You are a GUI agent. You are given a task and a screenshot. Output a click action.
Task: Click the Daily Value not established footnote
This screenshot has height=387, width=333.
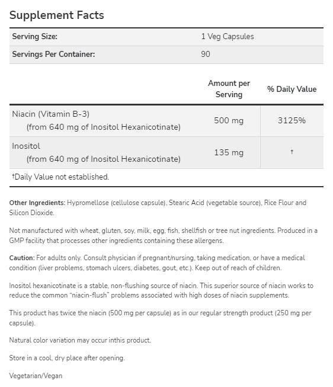click(x=60, y=177)
